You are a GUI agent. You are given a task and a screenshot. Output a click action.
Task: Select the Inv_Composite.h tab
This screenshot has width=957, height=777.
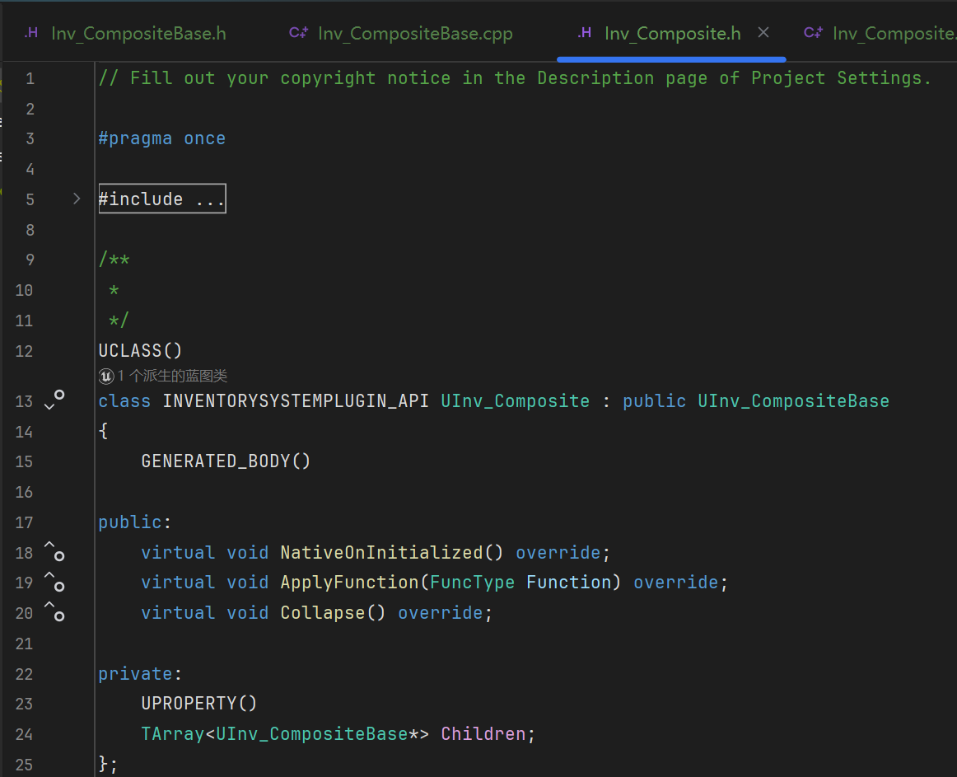pos(672,34)
